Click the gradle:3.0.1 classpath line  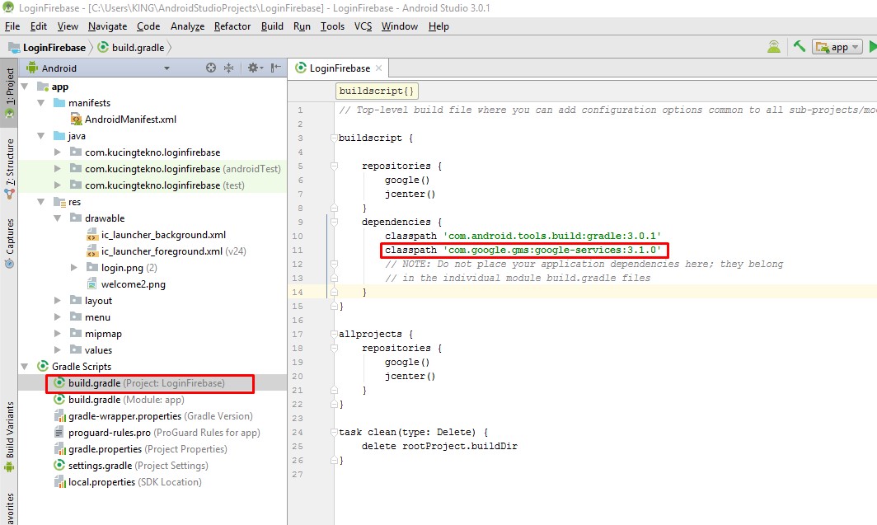(523, 236)
